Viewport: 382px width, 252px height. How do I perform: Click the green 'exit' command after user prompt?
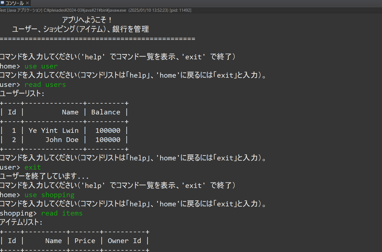pos(33,167)
